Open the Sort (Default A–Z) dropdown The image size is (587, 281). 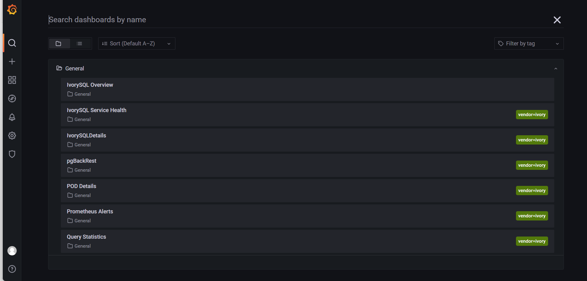(x=136, y=44)
